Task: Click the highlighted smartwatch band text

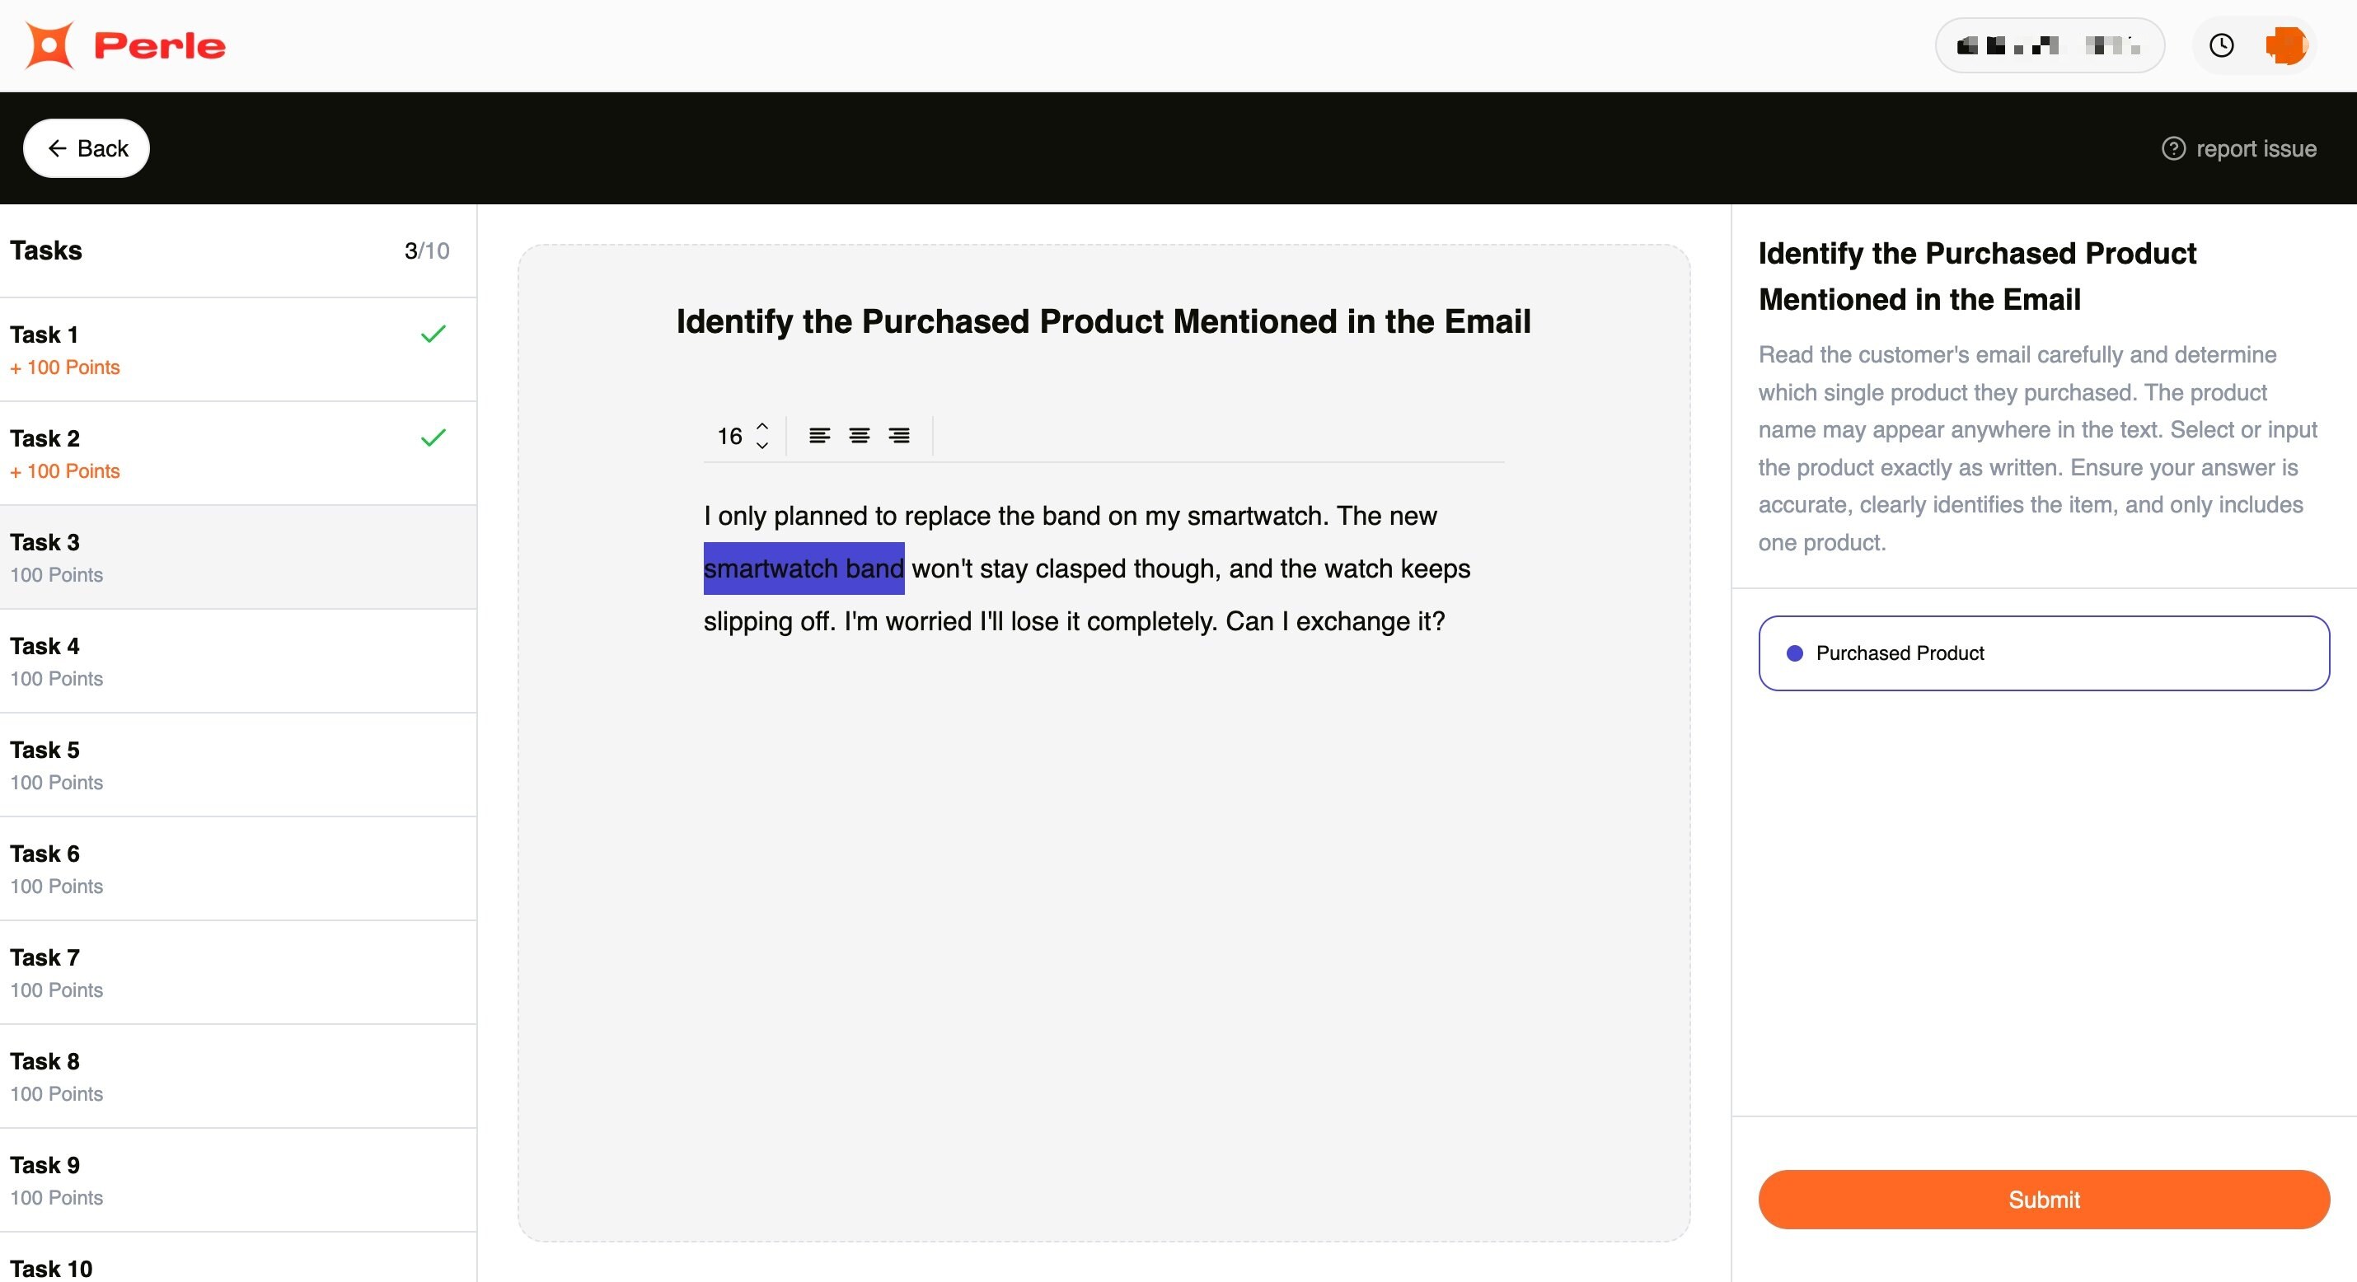Action: pyautogui.click(x=804, y=568)
